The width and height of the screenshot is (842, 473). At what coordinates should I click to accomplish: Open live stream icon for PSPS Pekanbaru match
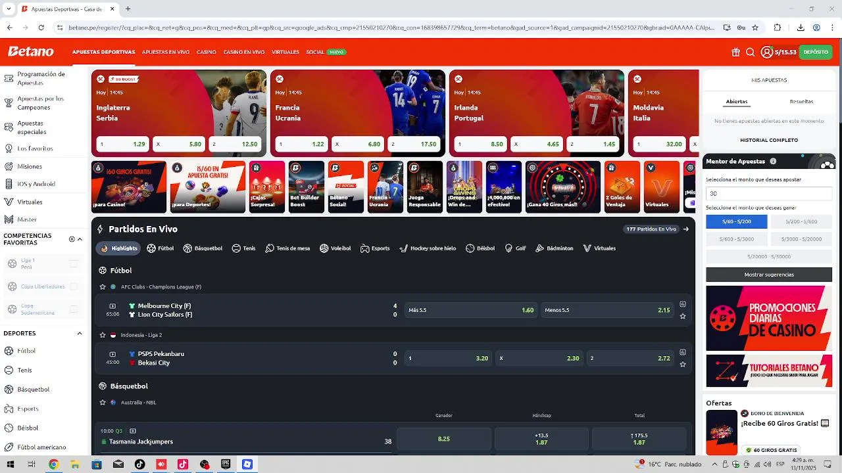pyautogui.click(x=112, y=354)
